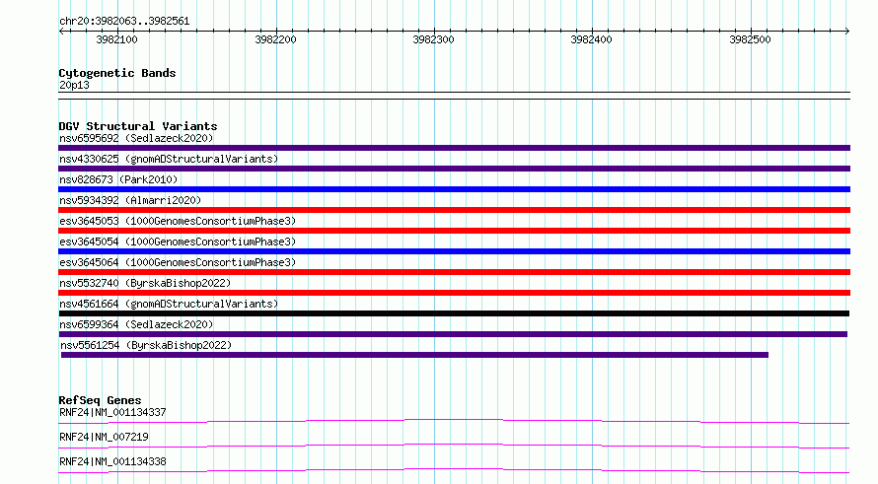The height and width of the screenshot is (484, 878).
Task: Click the nsv6595692 (Sedlazeck2020) variant label
Action: pos(136,138)
